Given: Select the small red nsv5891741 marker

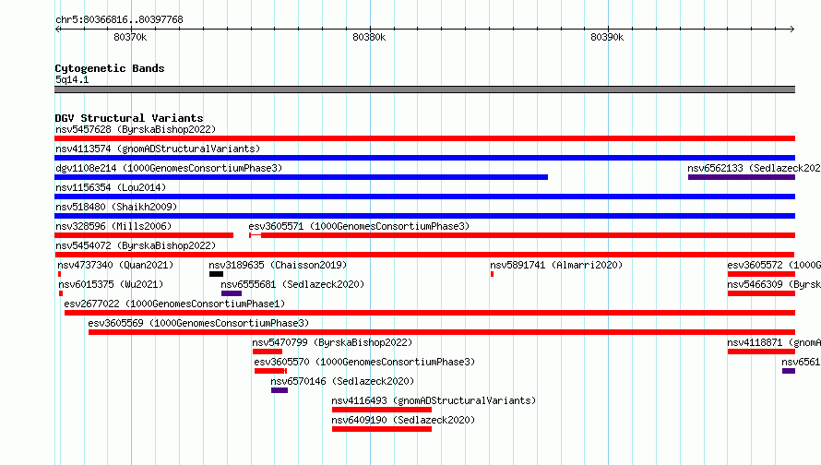Looking at the screenshot, I should 493,274.
